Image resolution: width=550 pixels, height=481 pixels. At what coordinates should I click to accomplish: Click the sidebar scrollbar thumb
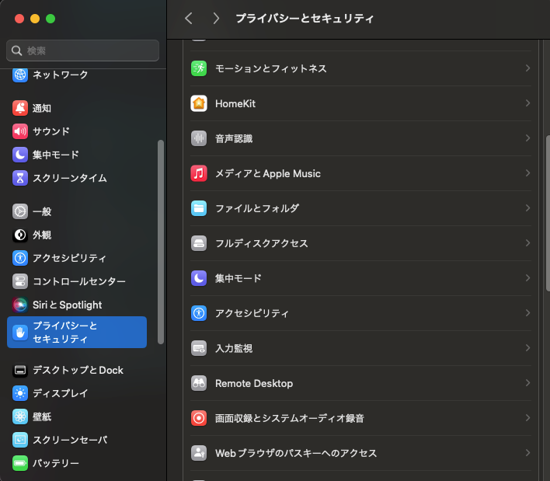[x=161, y=242]
